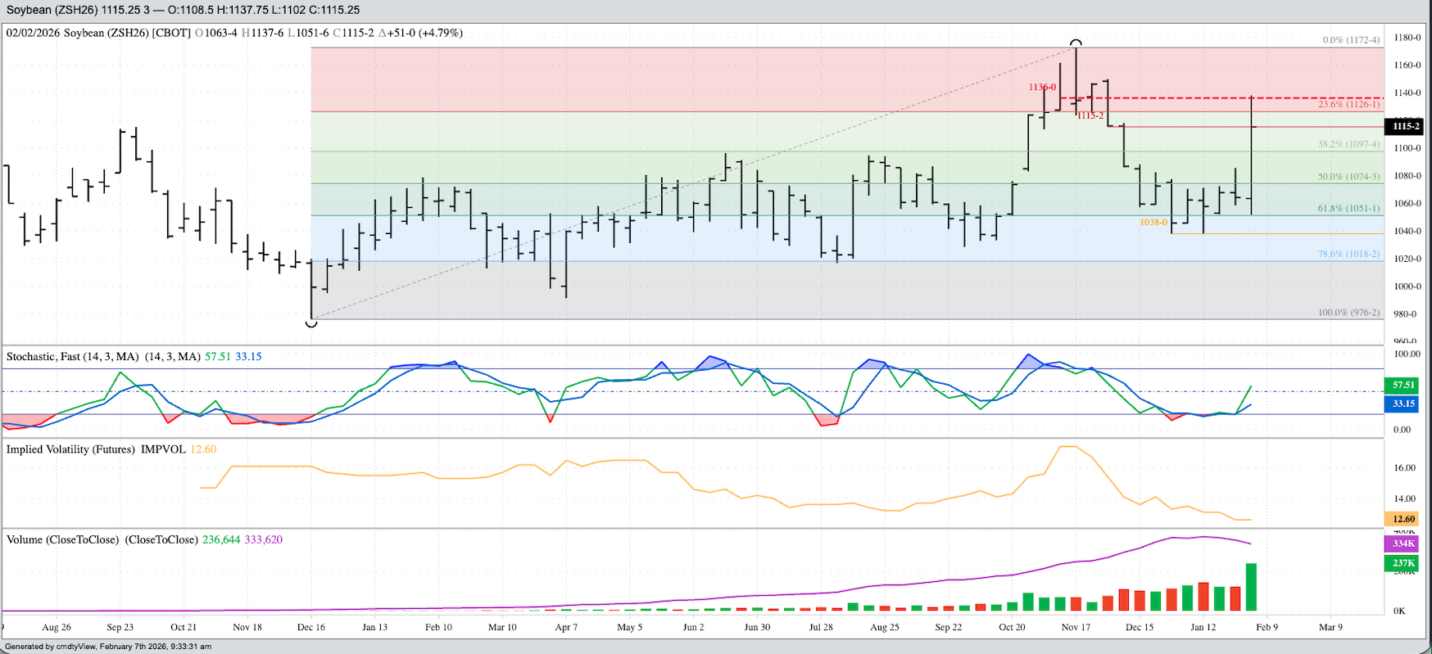Screen dimensions: 1432x654
Task: Click the swing high arc marker above the November peak
Action: [1076, 43]
